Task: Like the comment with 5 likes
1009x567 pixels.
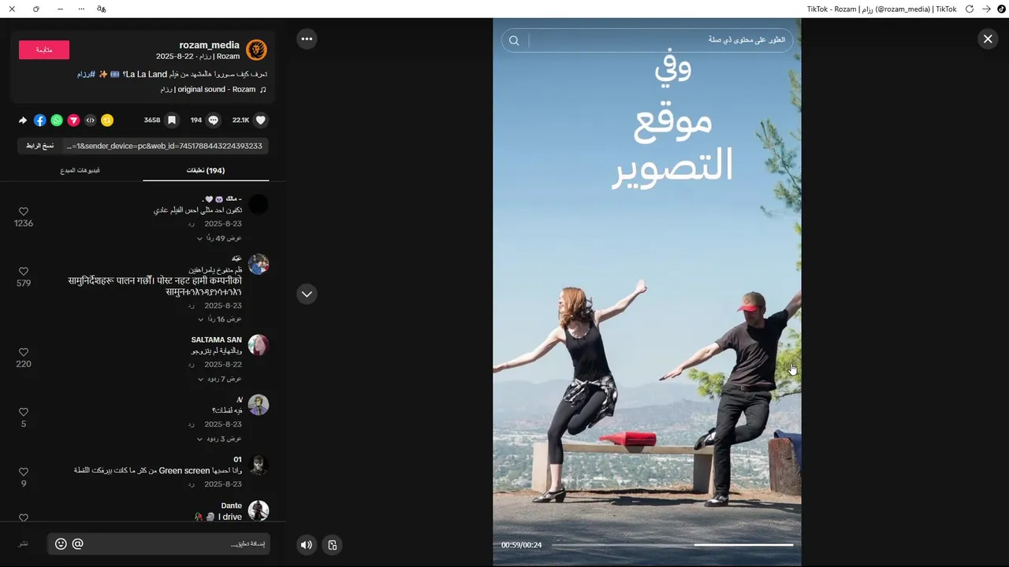Action: click(x=24, y=412)
